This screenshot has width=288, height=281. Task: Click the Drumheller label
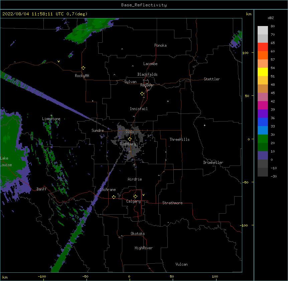[213, 163]
